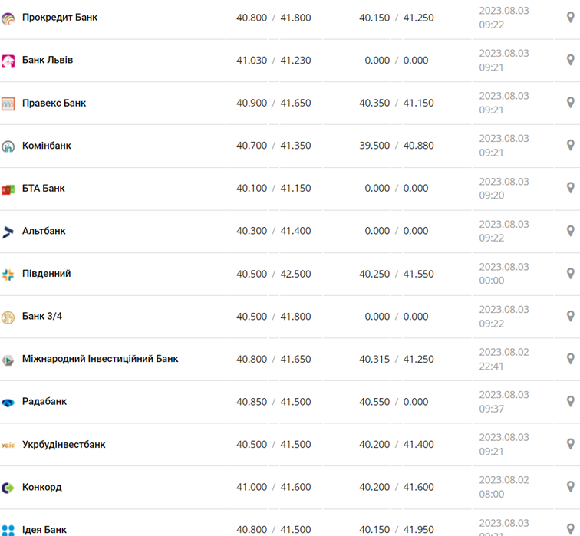Open map pin for Прокредит Банк
This screenshot has width=580, height=536.
tap(570, 18)
